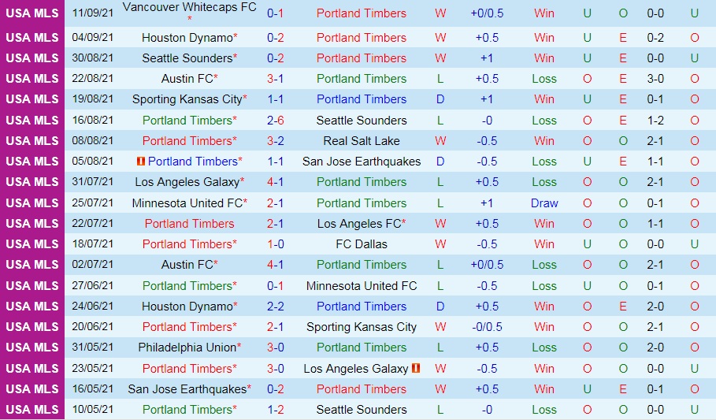Click Sporting Kansas City on 19/08/21 row
Screen dimensions: 716x420
pyautogui.click(x=187, y=99)
